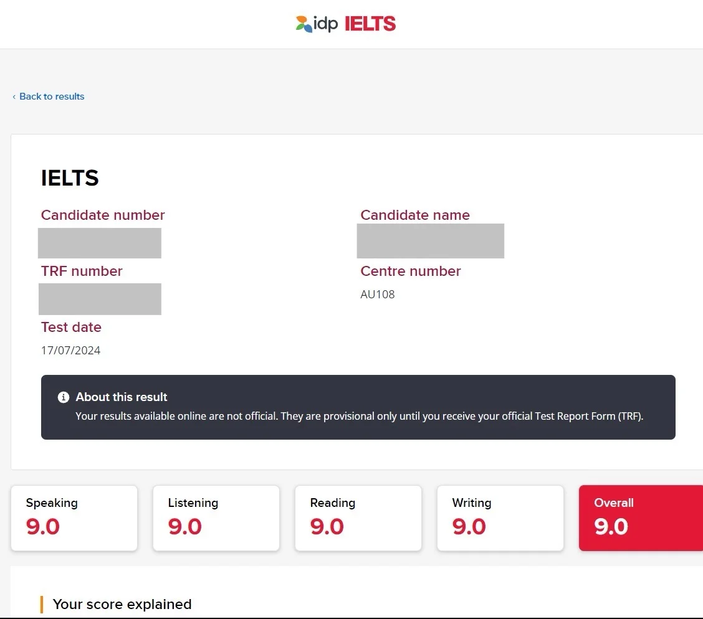Open the Listening score card
703x619 pixels.
point(216,518)
